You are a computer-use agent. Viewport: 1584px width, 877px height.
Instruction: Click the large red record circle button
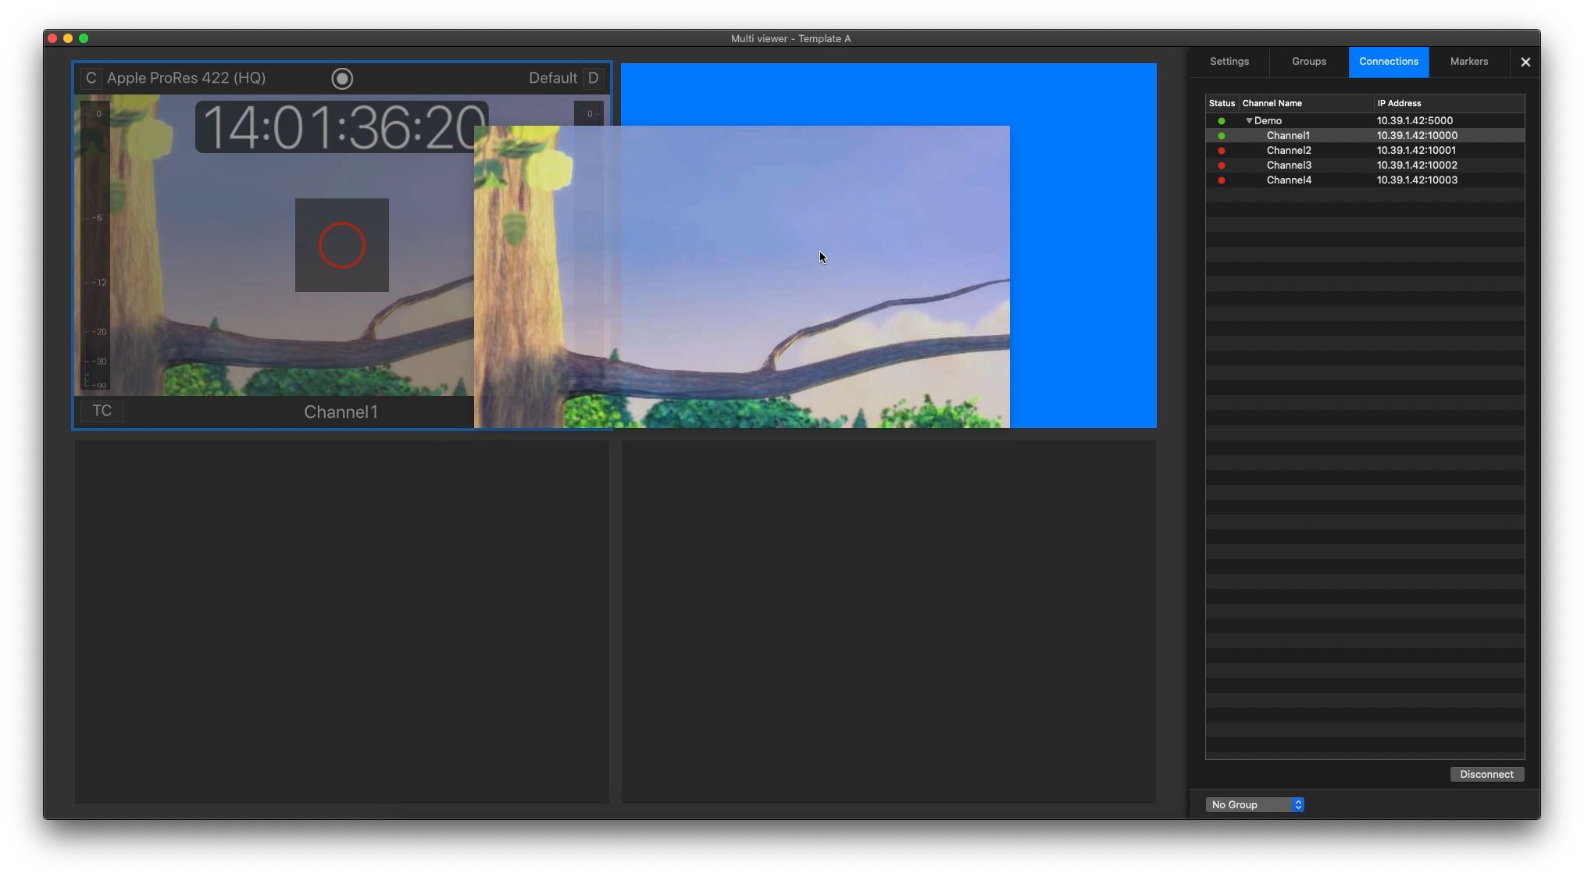342,245
